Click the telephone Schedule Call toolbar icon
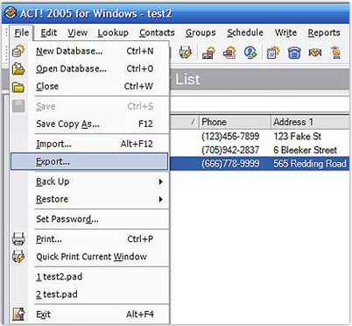This screenshot has width=352, height=326. click(x=294, y=53)
